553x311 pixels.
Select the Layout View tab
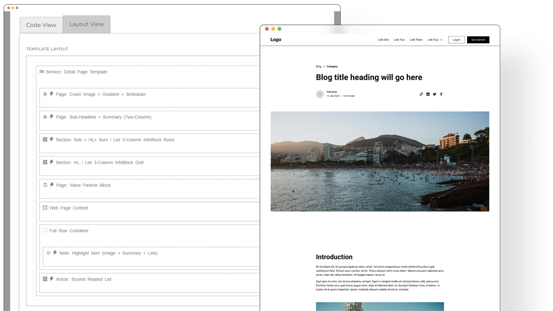(x=86, y=24)
